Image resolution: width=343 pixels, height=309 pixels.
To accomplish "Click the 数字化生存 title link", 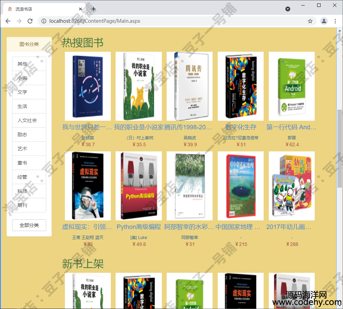I will coord(241,127).
